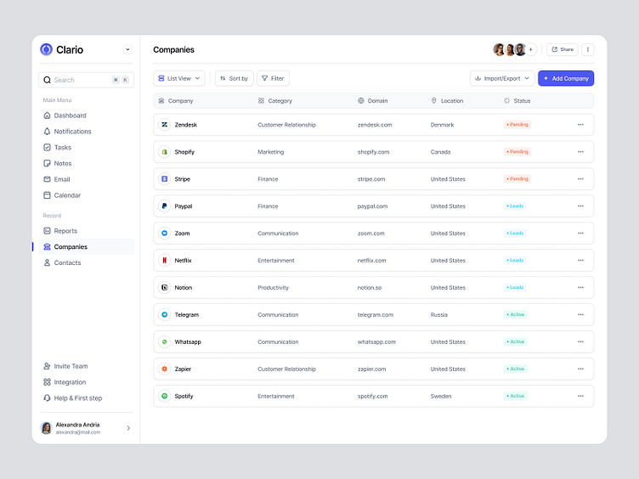Open the Import/Export dropdown
This screenshot has width=639, height=479.
[x=502, y=79]
